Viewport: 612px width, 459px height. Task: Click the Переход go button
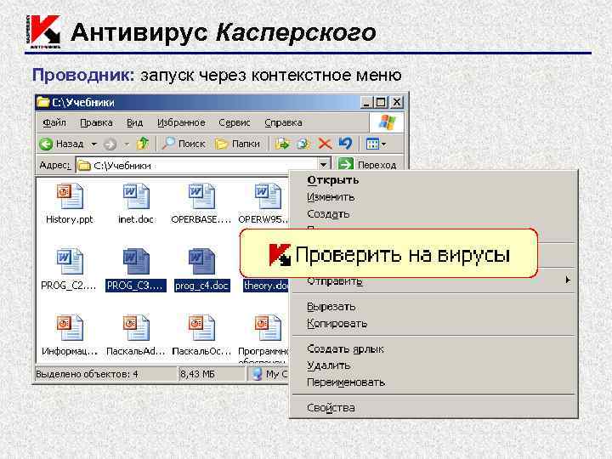click(367, 165)
